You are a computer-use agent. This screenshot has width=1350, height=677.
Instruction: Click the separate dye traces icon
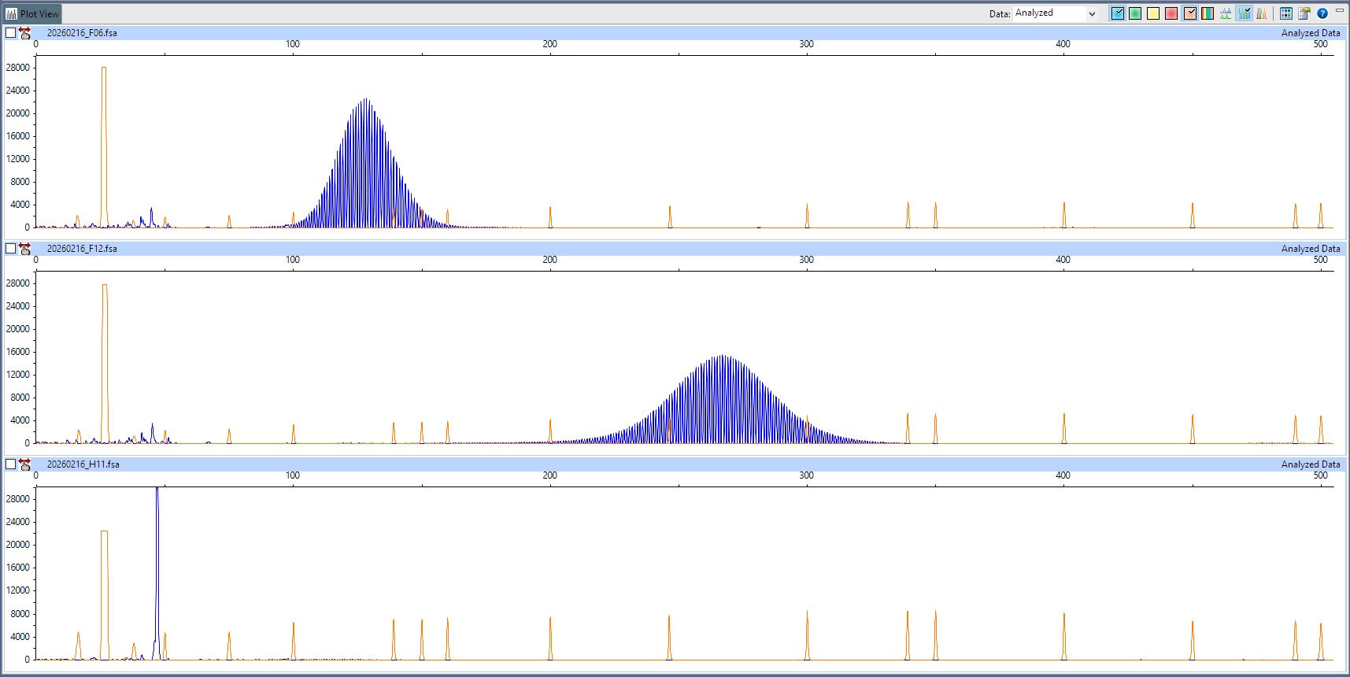pos(1226,13)
